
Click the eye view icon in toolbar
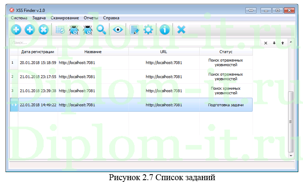[118, 30]
